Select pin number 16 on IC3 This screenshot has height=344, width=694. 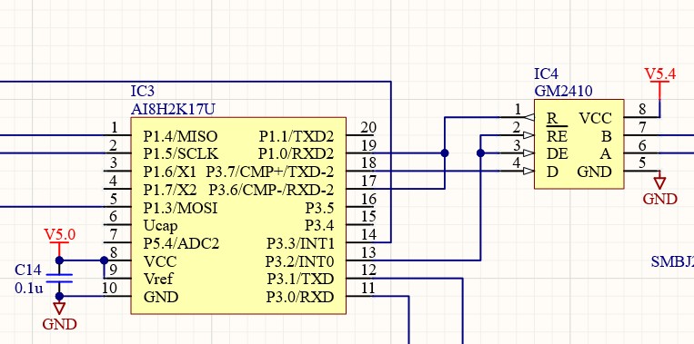[368, 199]
